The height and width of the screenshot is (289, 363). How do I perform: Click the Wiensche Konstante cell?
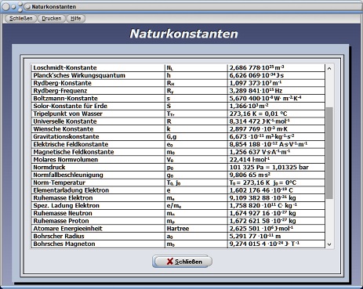click(98, 129)
